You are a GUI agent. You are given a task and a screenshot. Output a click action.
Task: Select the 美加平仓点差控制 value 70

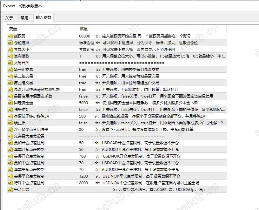(81, 163)
